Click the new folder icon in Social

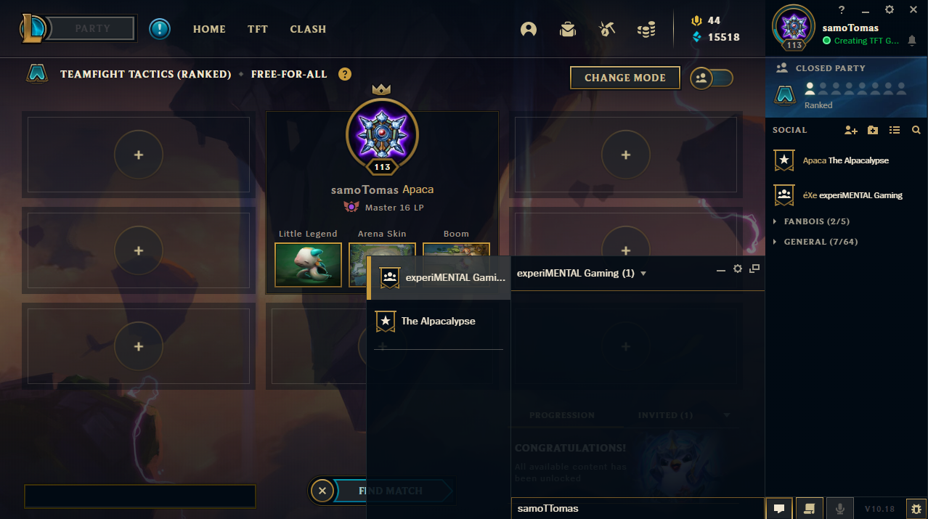(873, 130)
